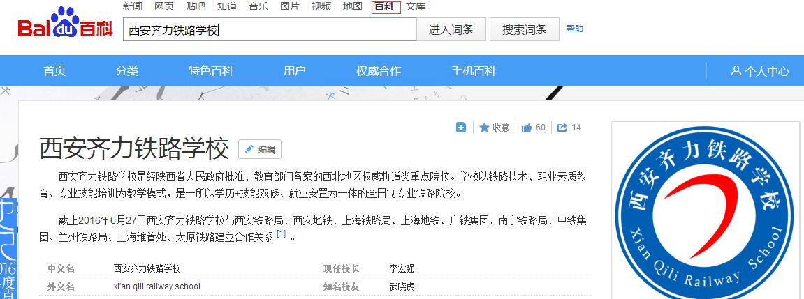Click the 搜索词条 button
The image size is (804, 299).
pyautogui.click(x=525, y=30)
